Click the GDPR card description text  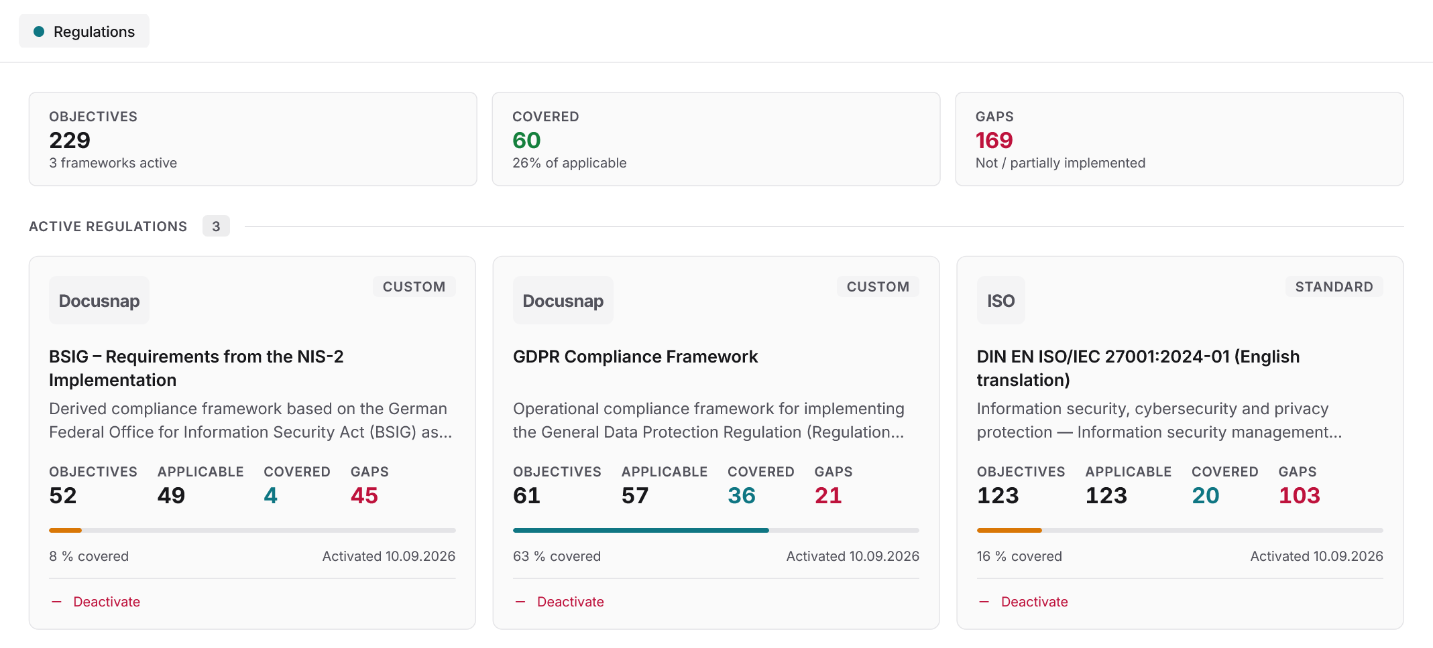tap(709, 420)
